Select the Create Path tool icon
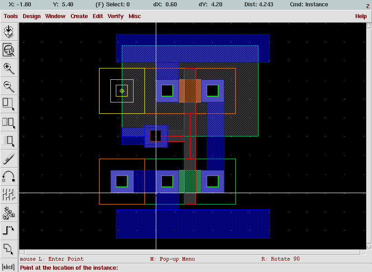The width and height of the screenshot is (372, 272). click(x=9, y=231)
